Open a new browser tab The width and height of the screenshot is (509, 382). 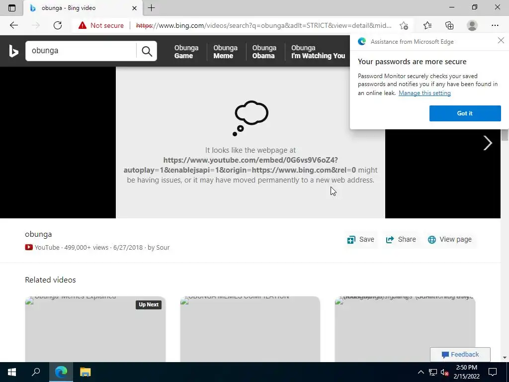[151, 8]
